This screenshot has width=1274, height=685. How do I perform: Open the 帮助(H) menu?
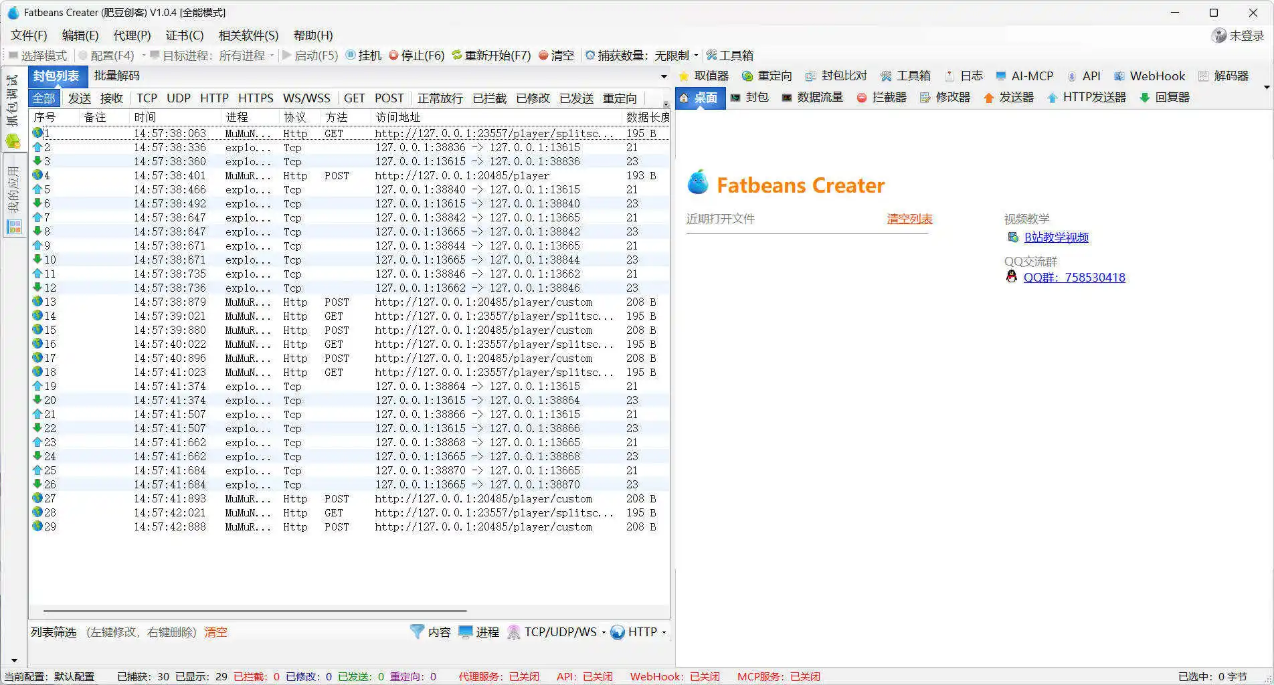pyautogui.click(x=313, y=35)
